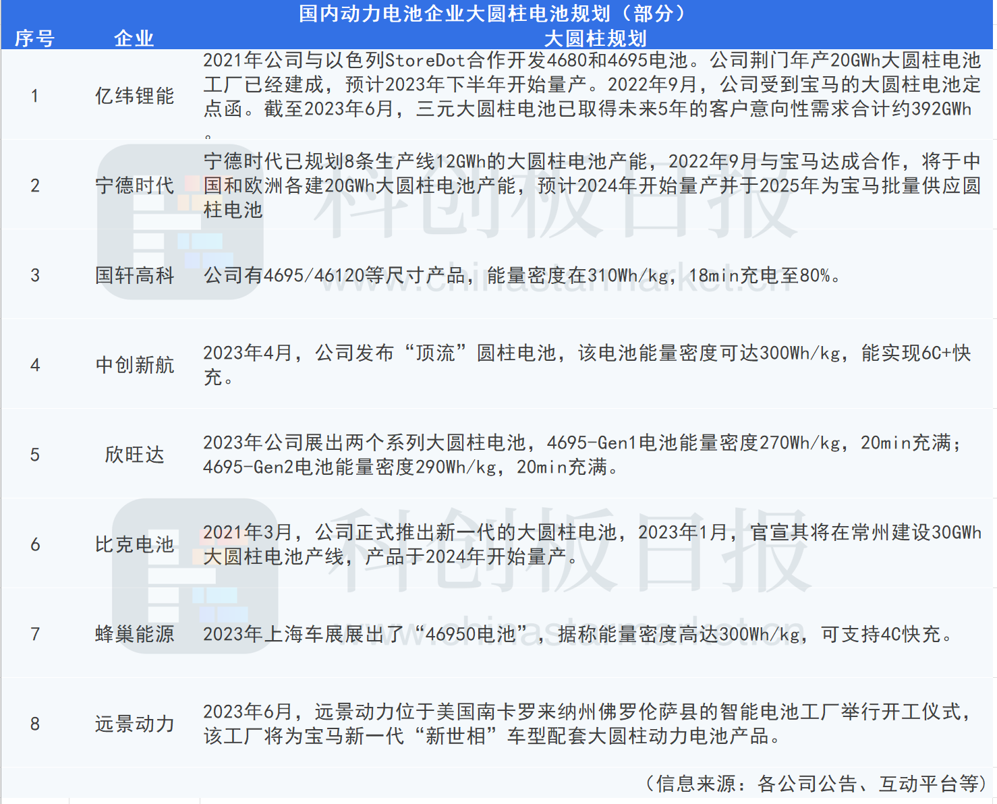This screenshot has width=997, height=804.
Task: Click the 企业 column header
Action: pos(134,38)
